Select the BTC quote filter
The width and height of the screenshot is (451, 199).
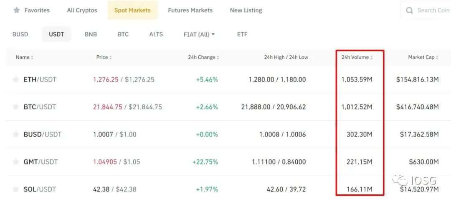(123, 34)
